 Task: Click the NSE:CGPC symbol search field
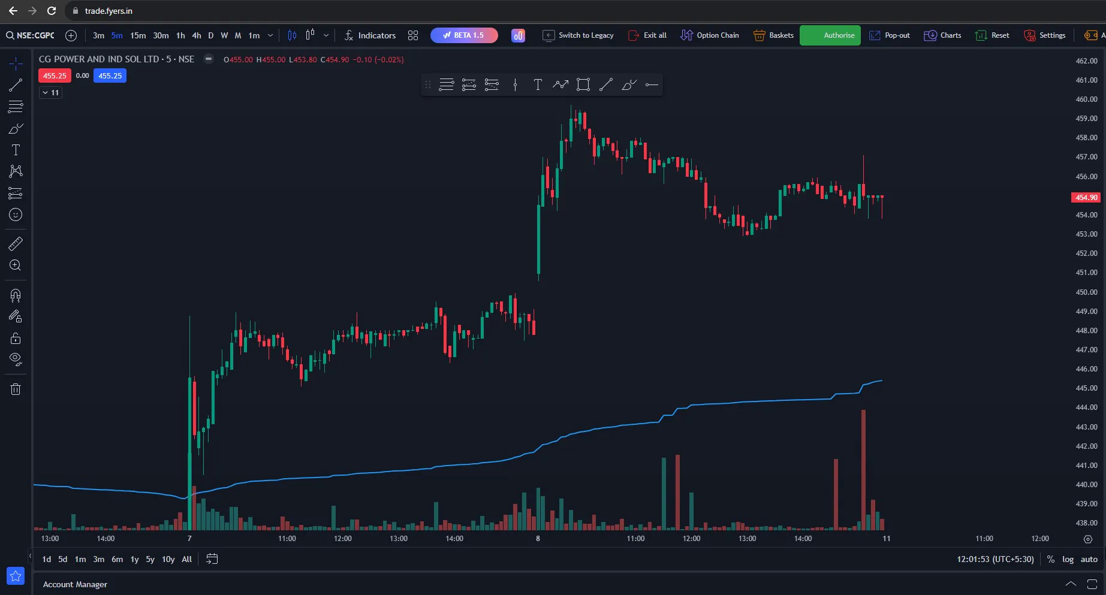tap(31, 35)
